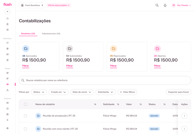Open the sidebar settings gear icon
Viewport: 194px width, 135px height.
click(x=8, y=128)
